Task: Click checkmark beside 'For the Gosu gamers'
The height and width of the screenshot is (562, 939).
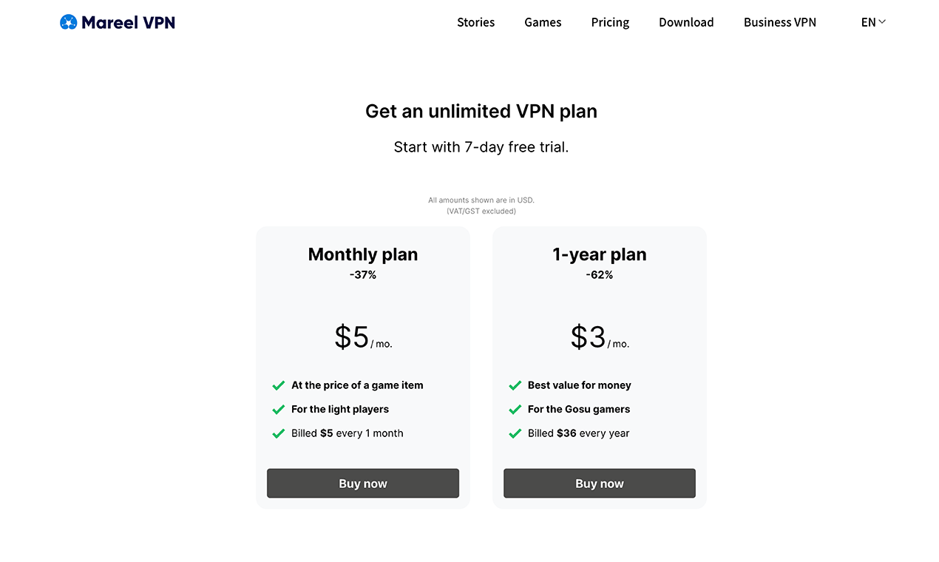Action: coord(515,410)
